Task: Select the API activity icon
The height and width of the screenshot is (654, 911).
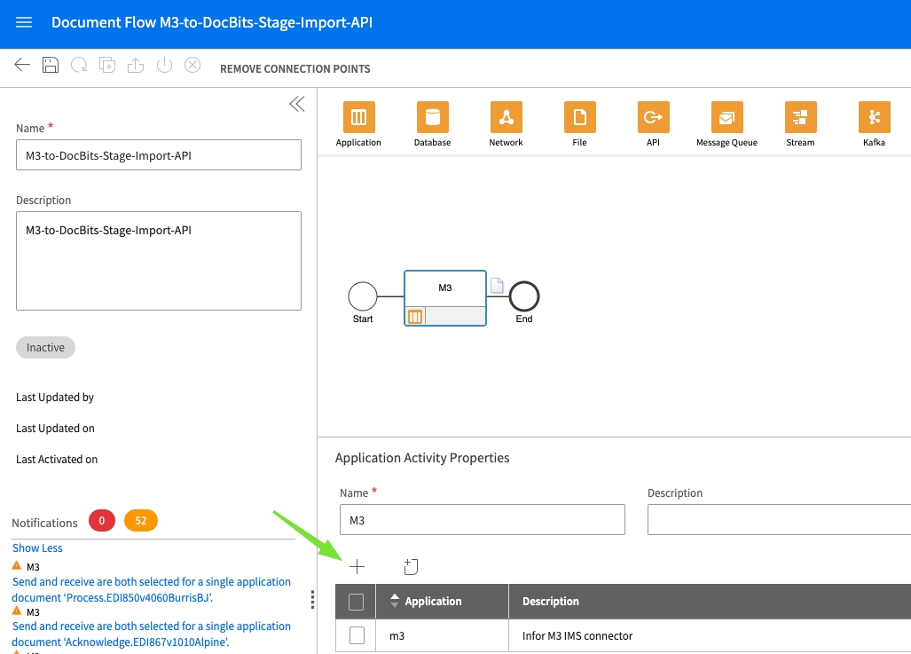Action: (653, 117)
